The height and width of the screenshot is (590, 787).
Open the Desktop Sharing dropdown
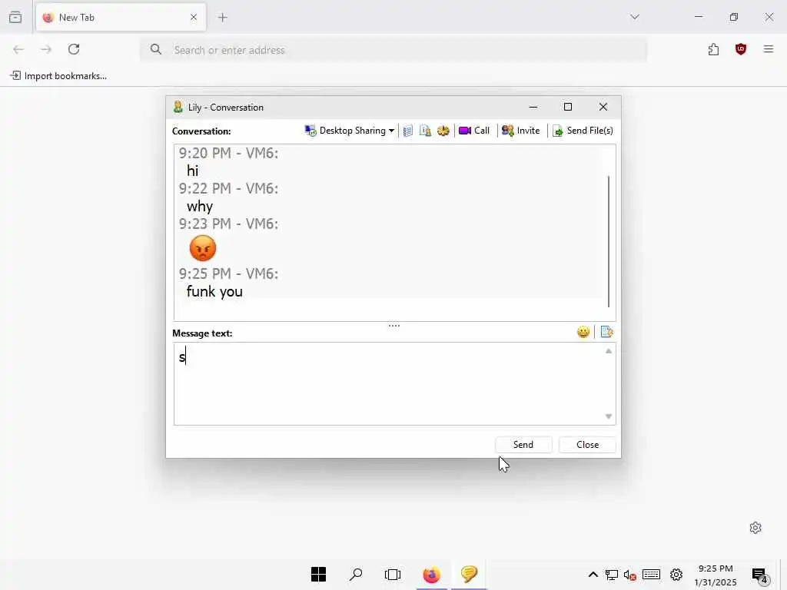click(350, 131)
